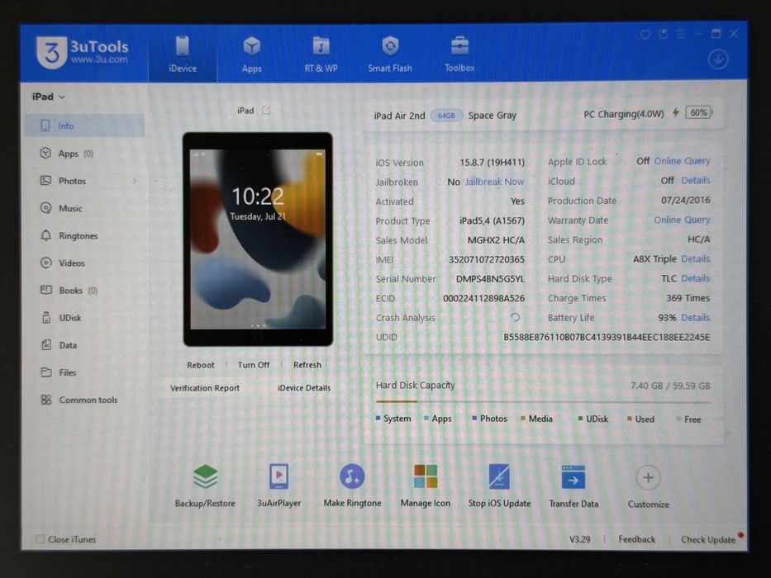Viewport: 771px width, 578px height.
Task: Click Feedback in the status bar
Action: point(637,539)
